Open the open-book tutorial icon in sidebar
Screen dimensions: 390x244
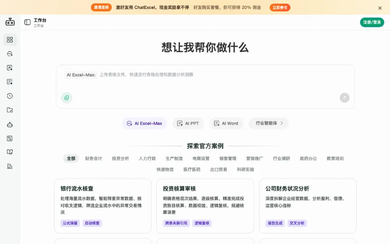click(x=10, y=152)
